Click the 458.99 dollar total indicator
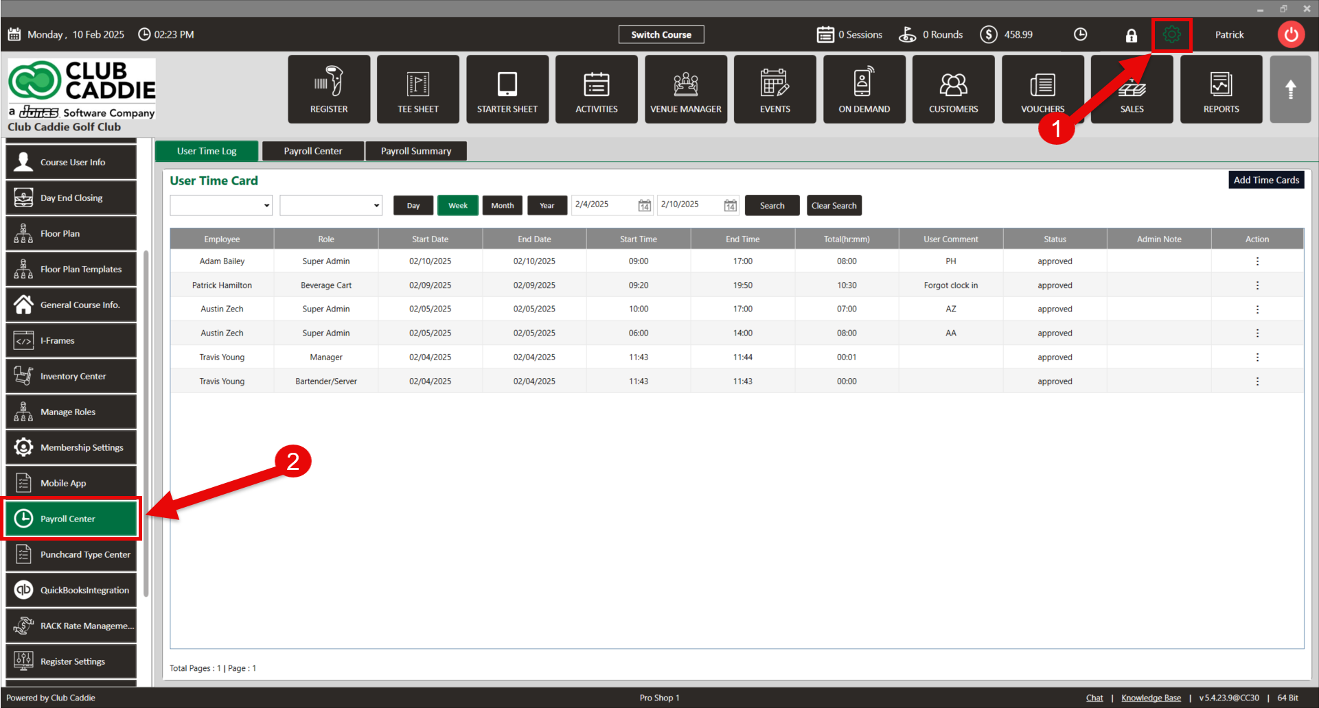1319x708 pixels. (x=1007, y=34)
